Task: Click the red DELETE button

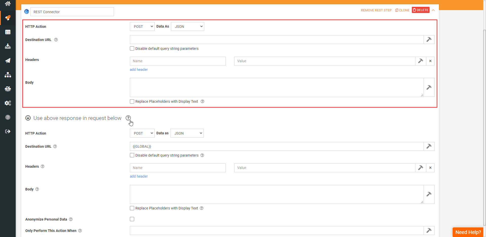Action: point(421,10)
